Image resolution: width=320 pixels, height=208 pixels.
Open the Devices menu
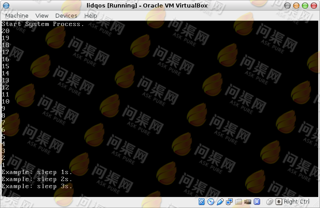coord(66,15)
